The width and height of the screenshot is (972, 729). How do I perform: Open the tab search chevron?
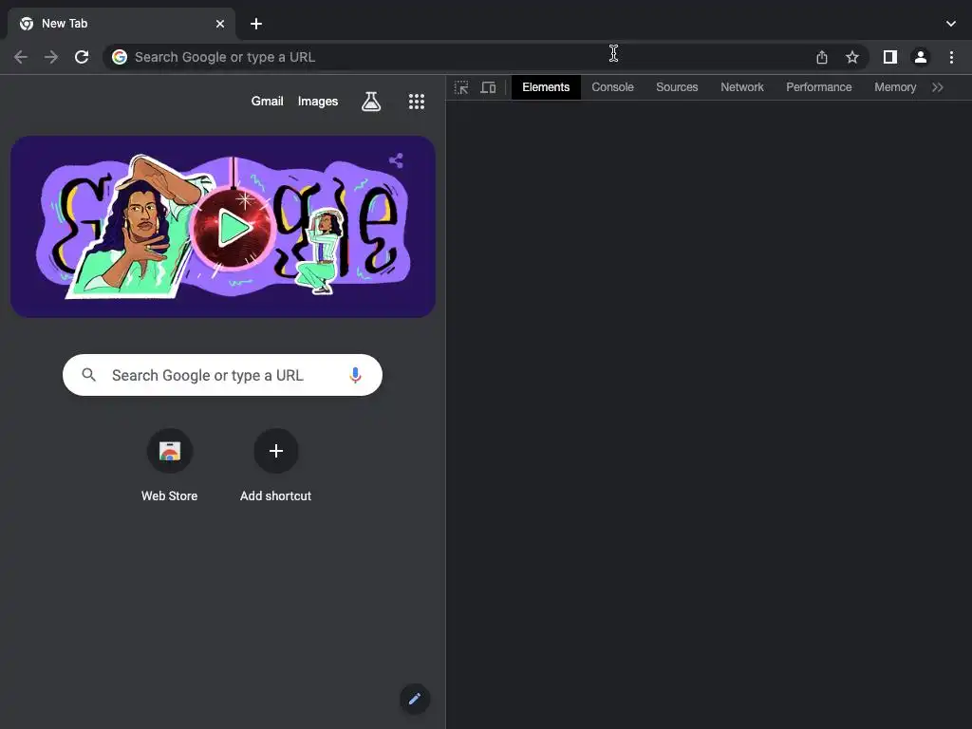951,24
